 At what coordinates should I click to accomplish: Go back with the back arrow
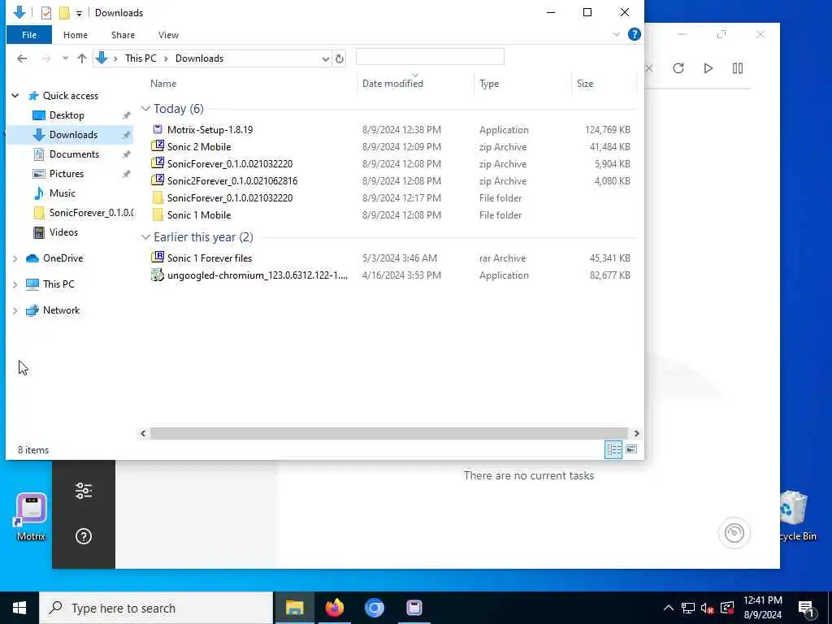[x=22, y=58]
